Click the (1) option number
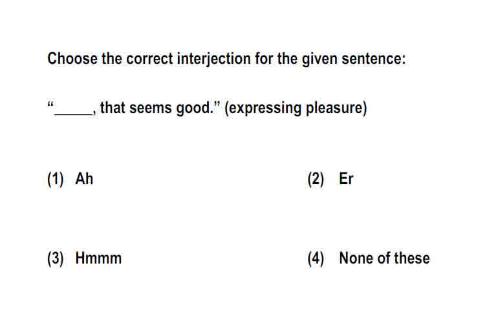Screen dimensions: 485x323 click(x=56, y=180)
